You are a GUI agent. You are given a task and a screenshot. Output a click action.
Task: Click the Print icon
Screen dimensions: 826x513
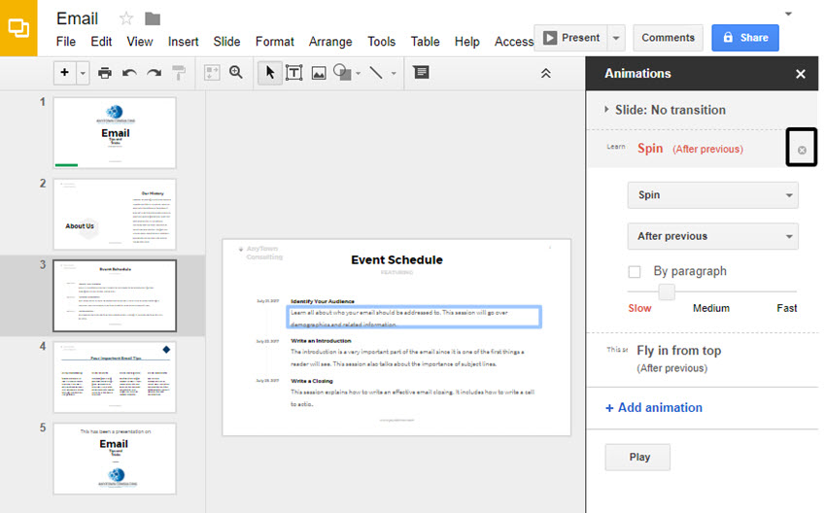(x=105, y=73)
